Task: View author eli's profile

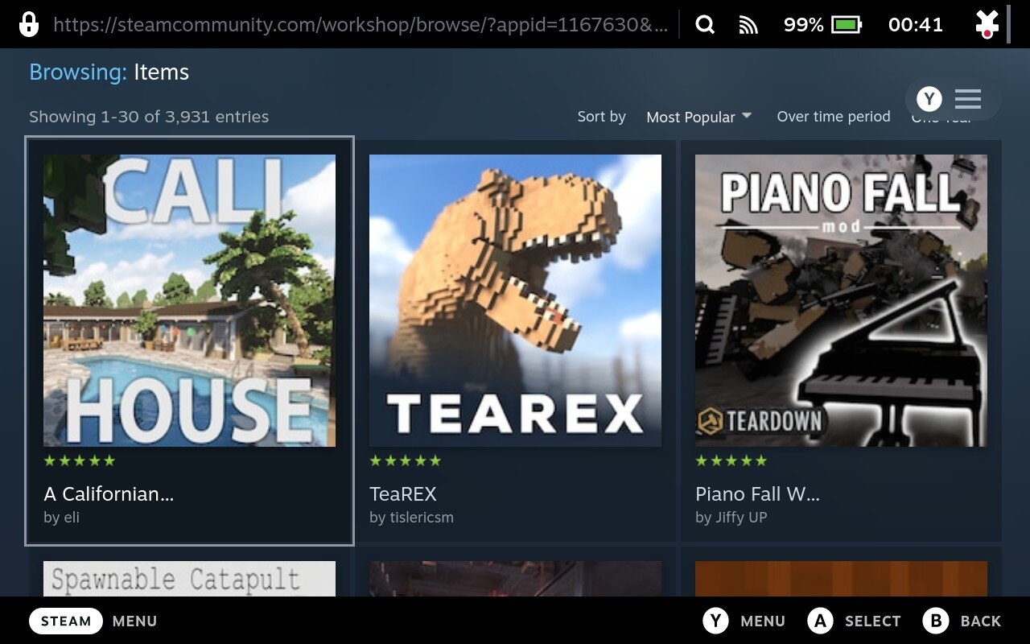Action: [x=62, y=518]
